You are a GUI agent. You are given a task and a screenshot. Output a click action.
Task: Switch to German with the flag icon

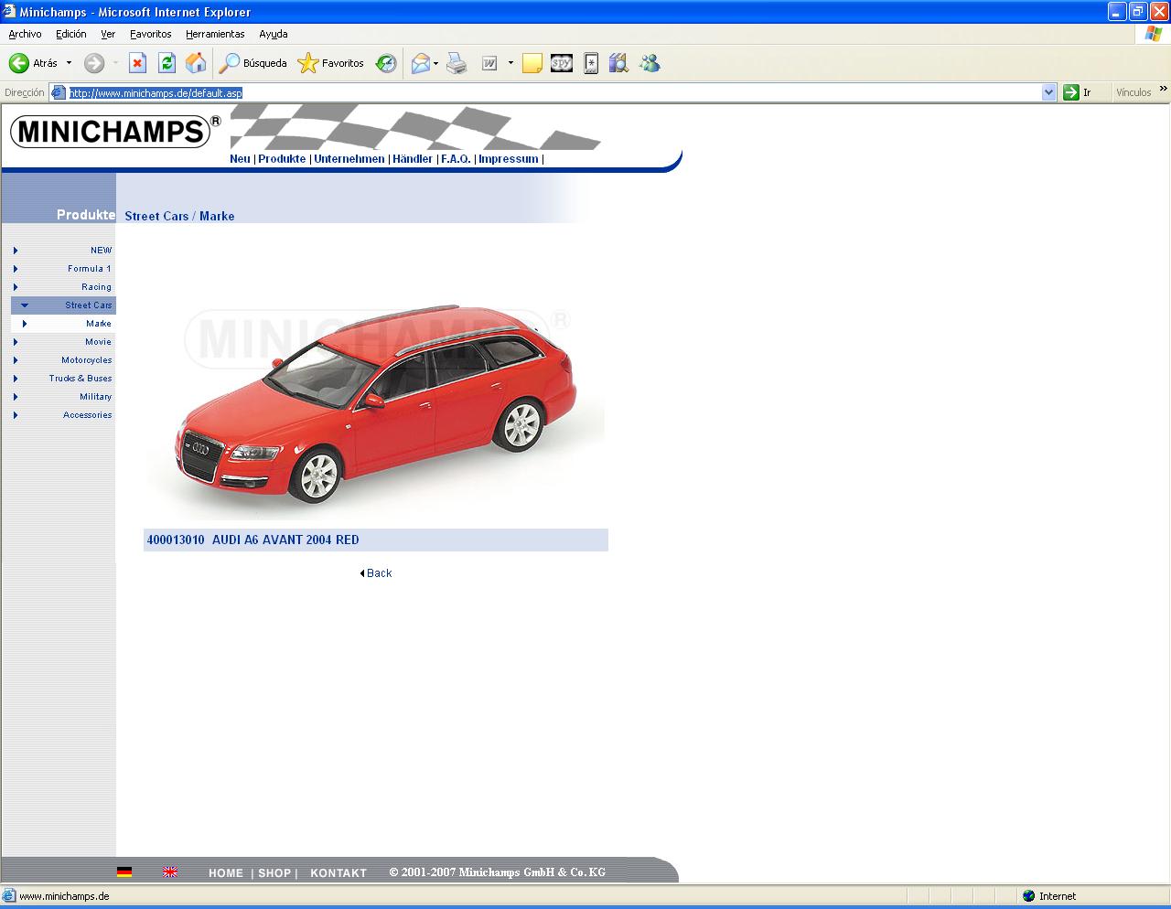(x=124, y=872)
